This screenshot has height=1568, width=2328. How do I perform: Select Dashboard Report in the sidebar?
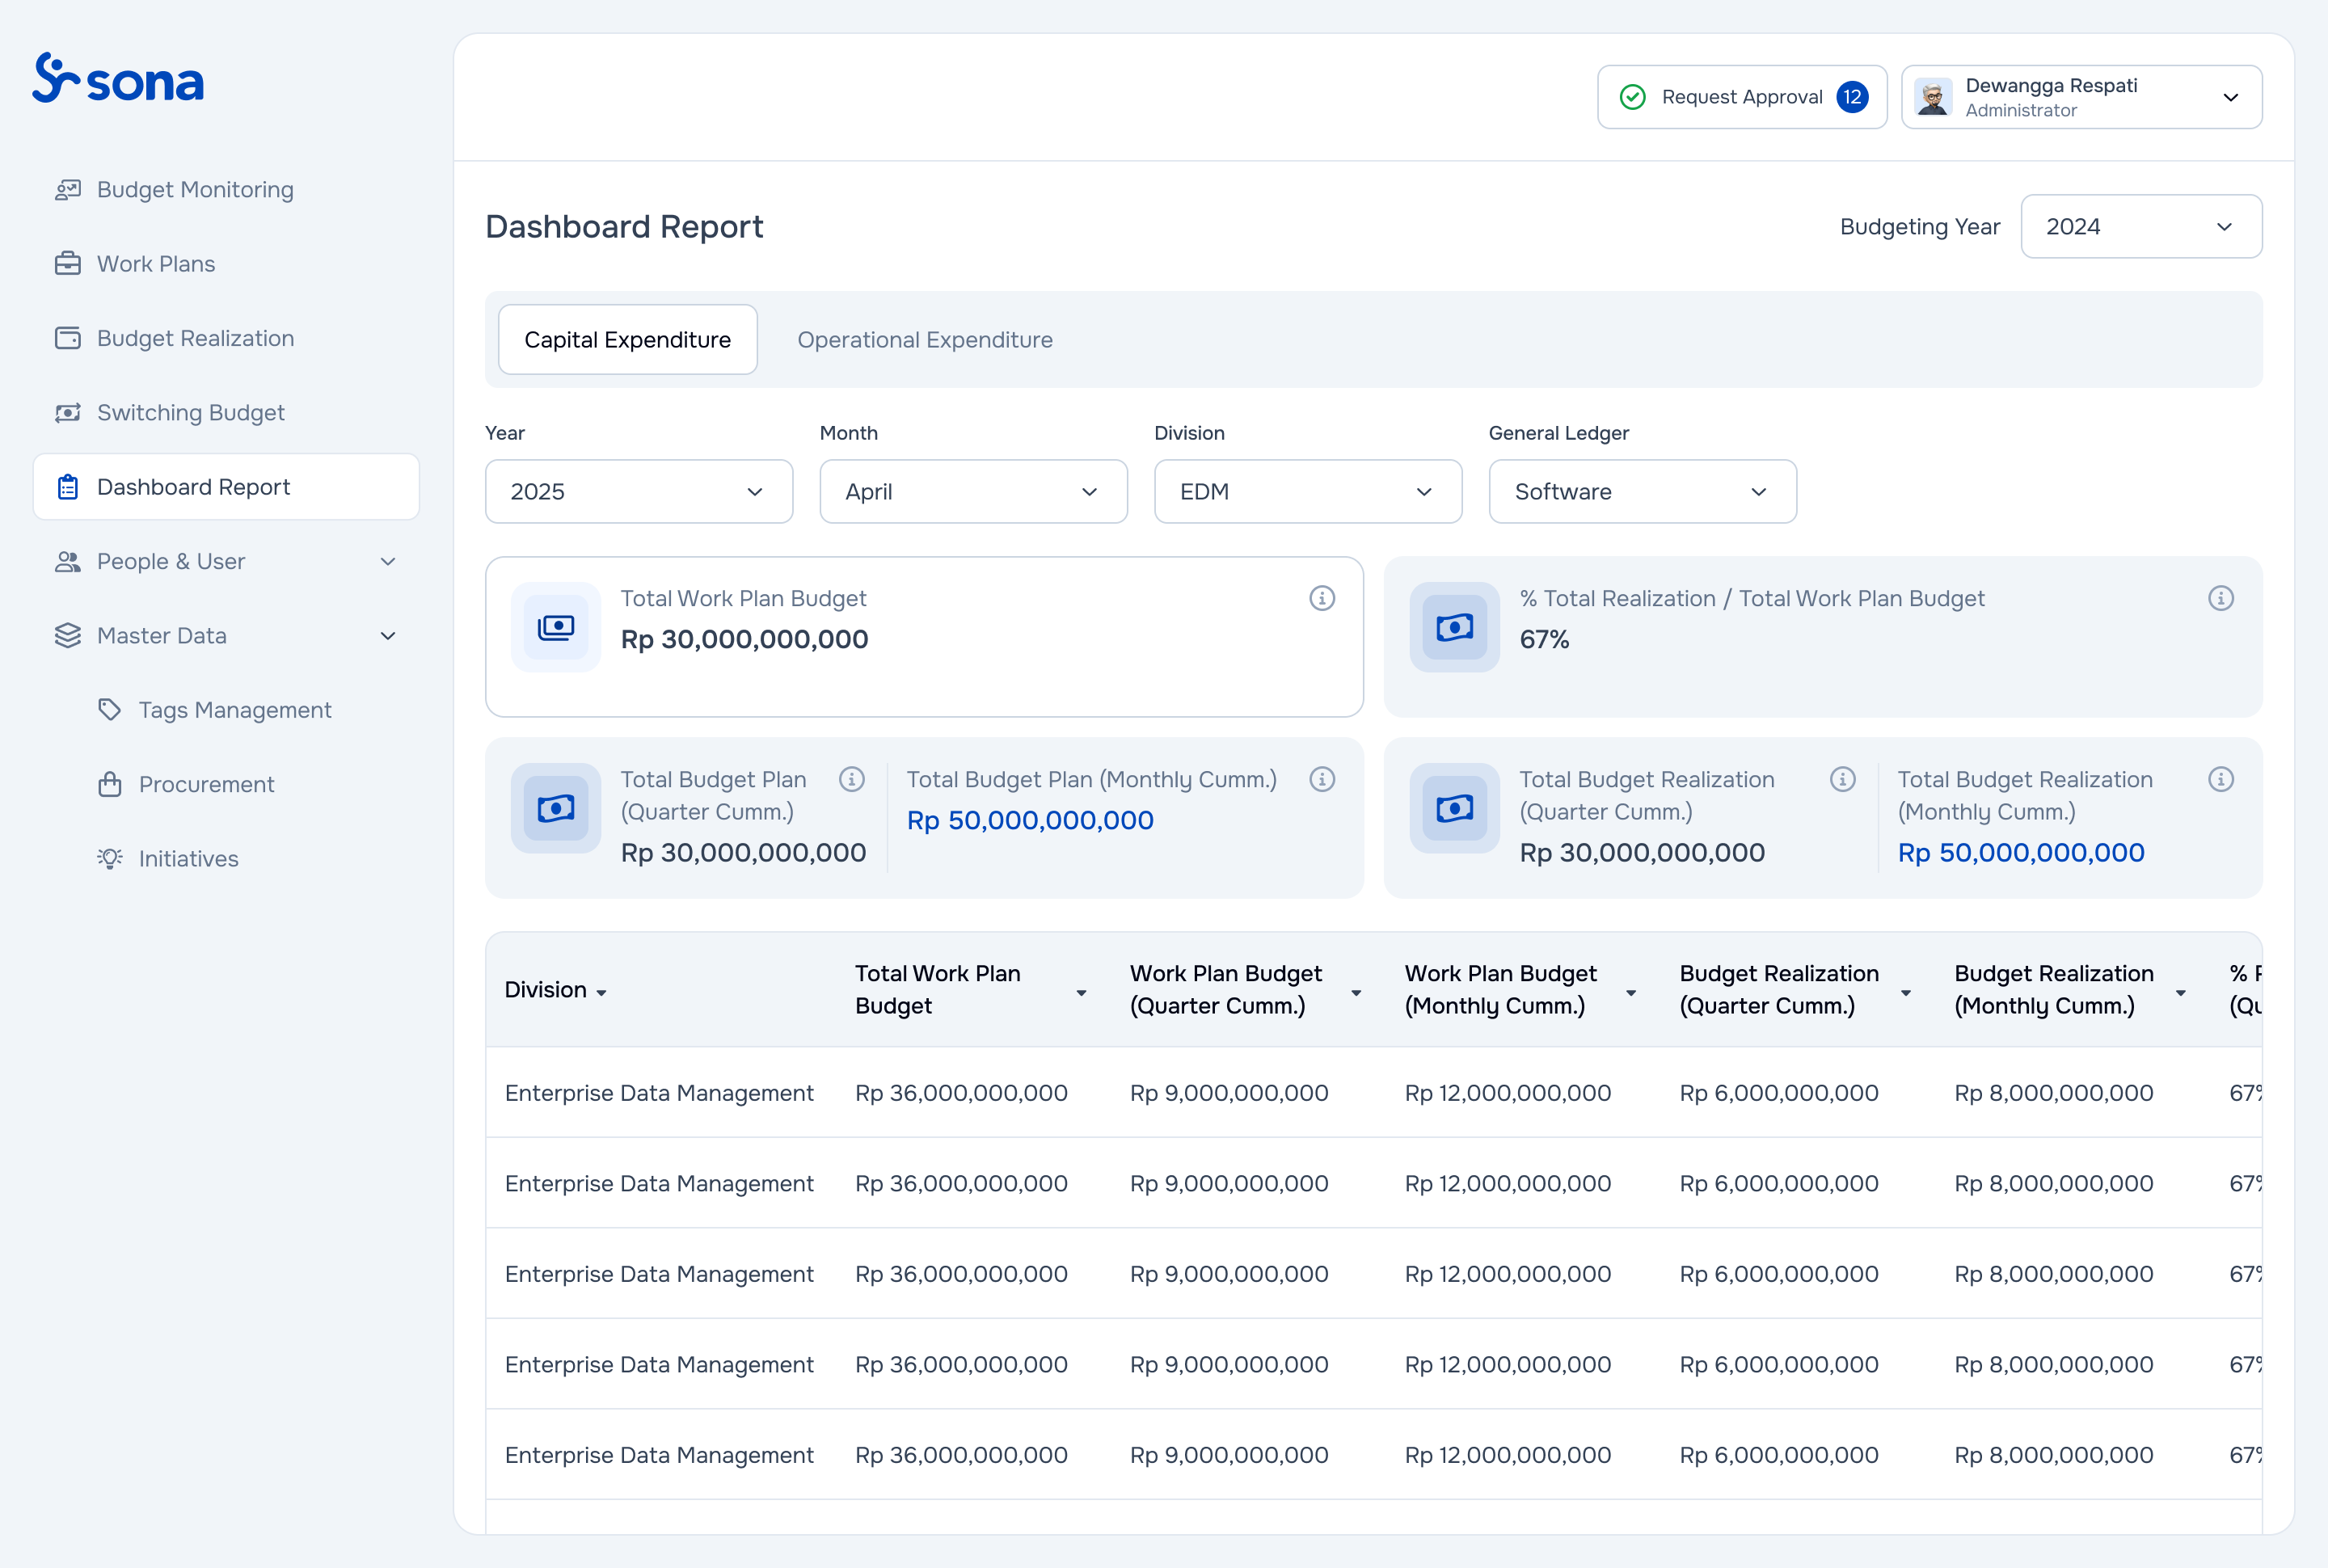click(226, 487)
